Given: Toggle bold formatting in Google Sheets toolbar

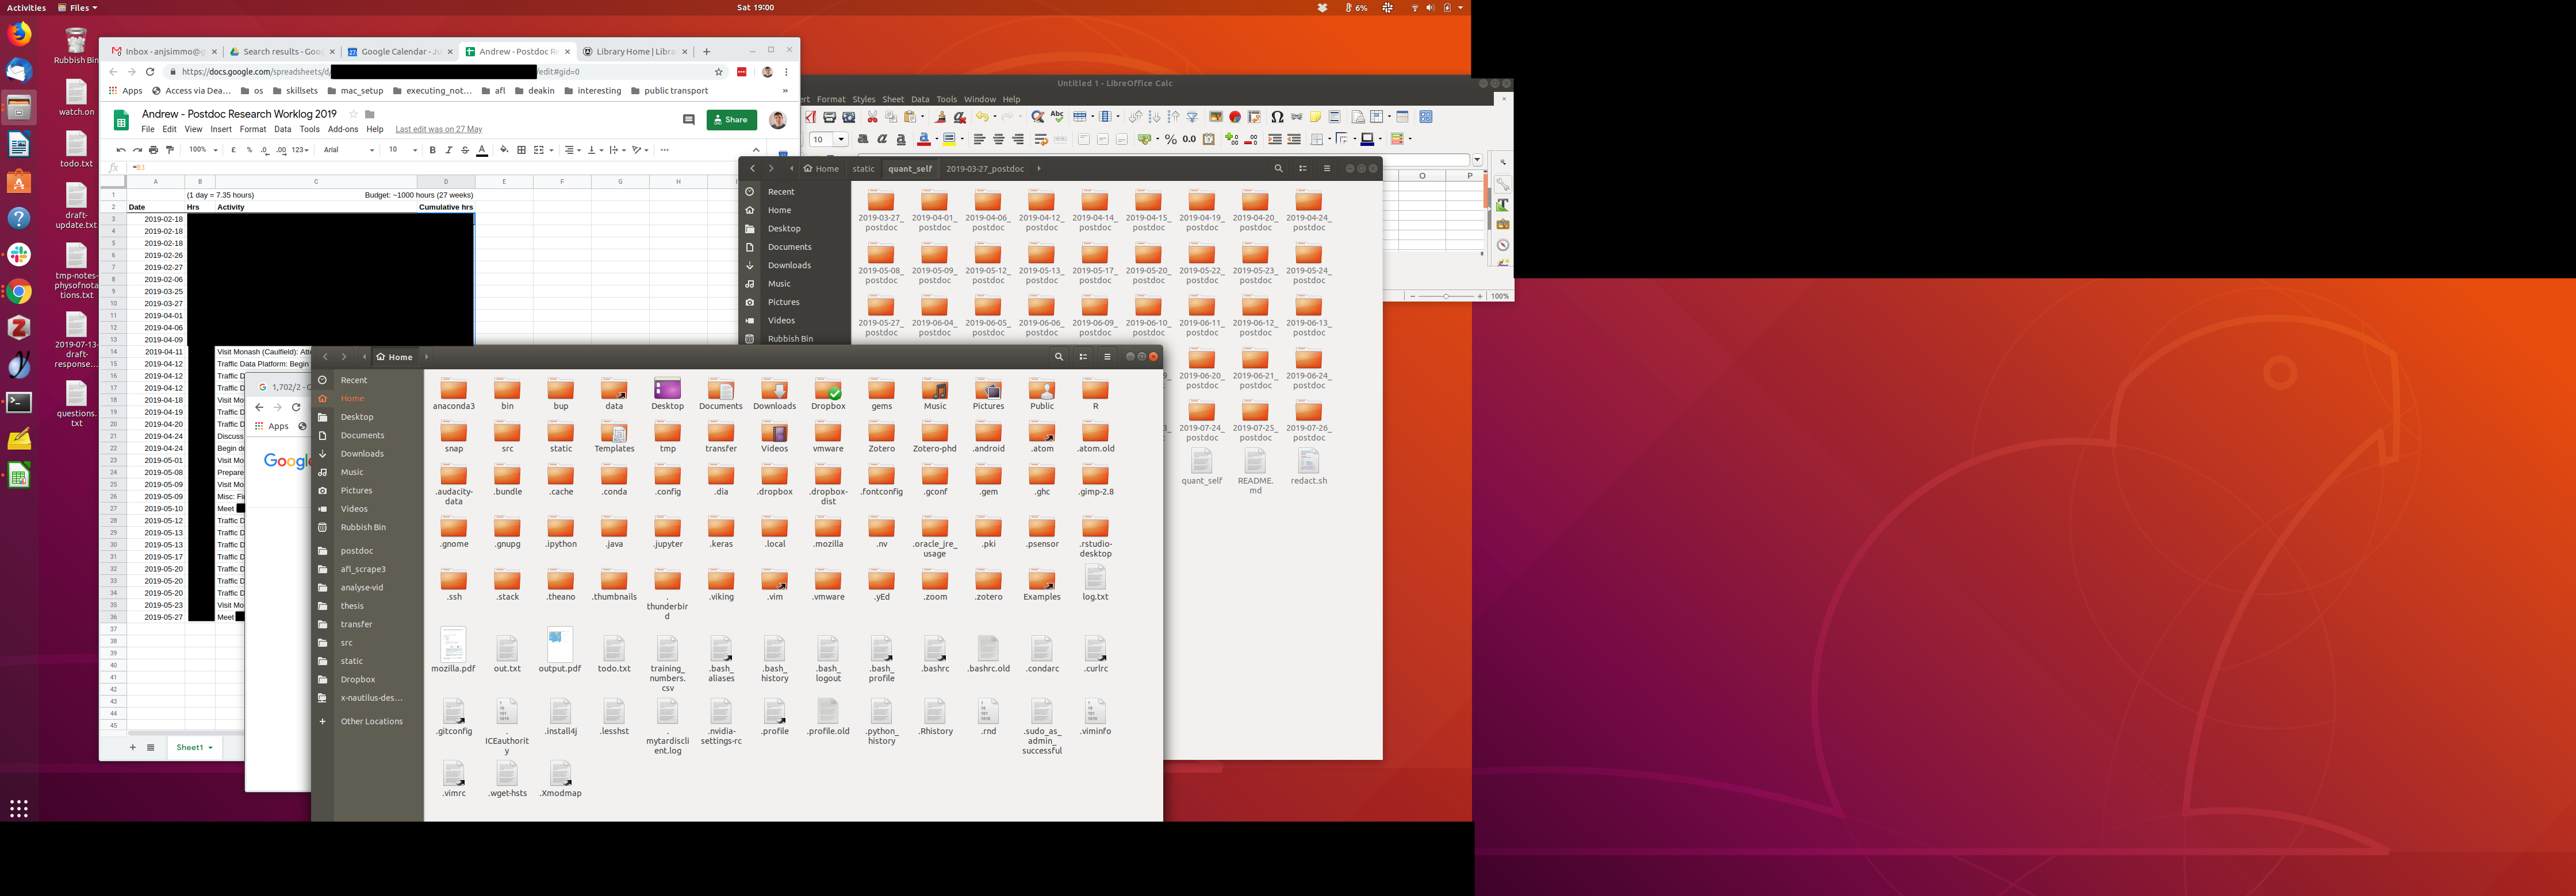Looking at the screenshot, I should point(432,150).
